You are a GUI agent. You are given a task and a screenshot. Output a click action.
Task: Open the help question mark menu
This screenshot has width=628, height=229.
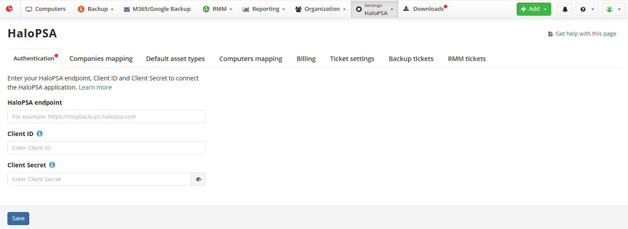587,9
